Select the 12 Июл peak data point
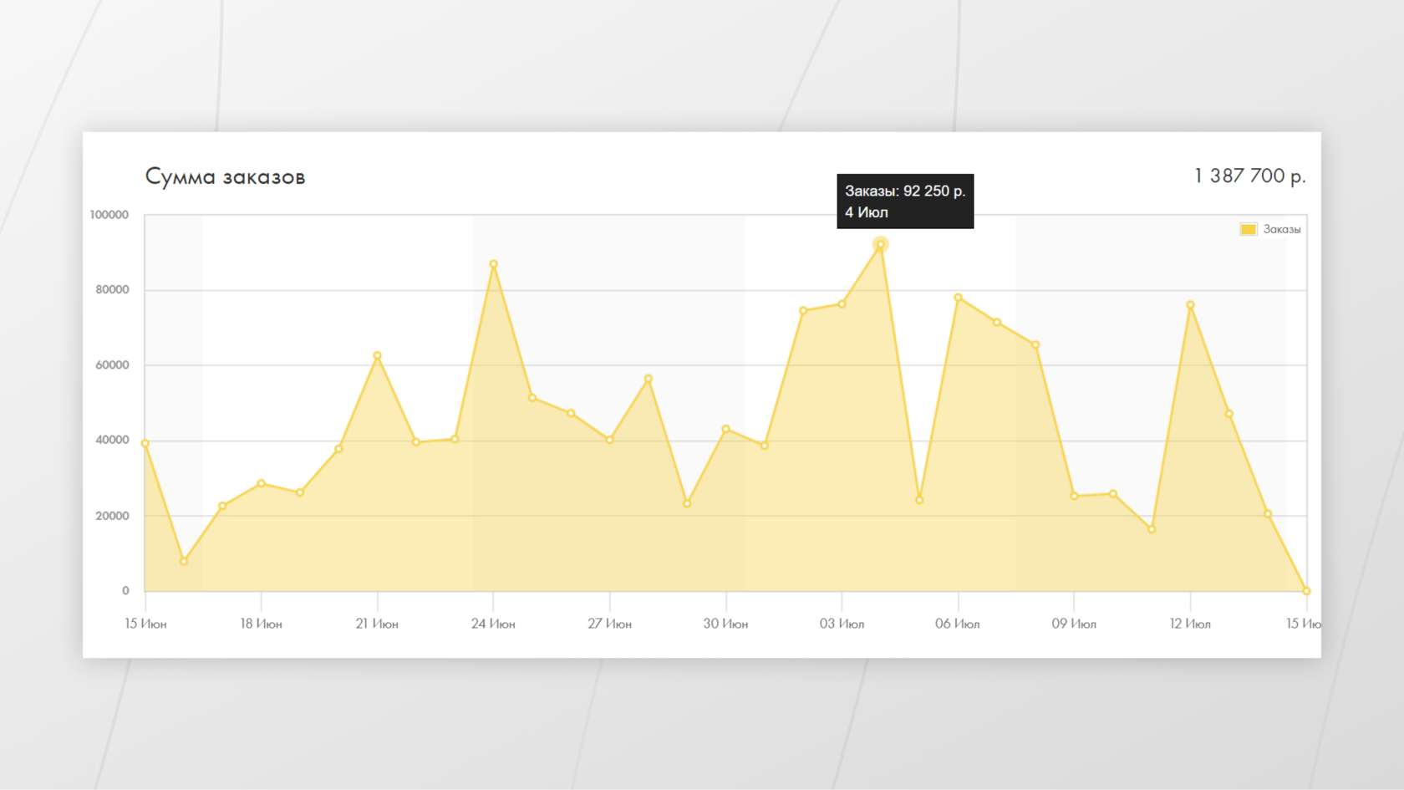 tap(1190, 305)
